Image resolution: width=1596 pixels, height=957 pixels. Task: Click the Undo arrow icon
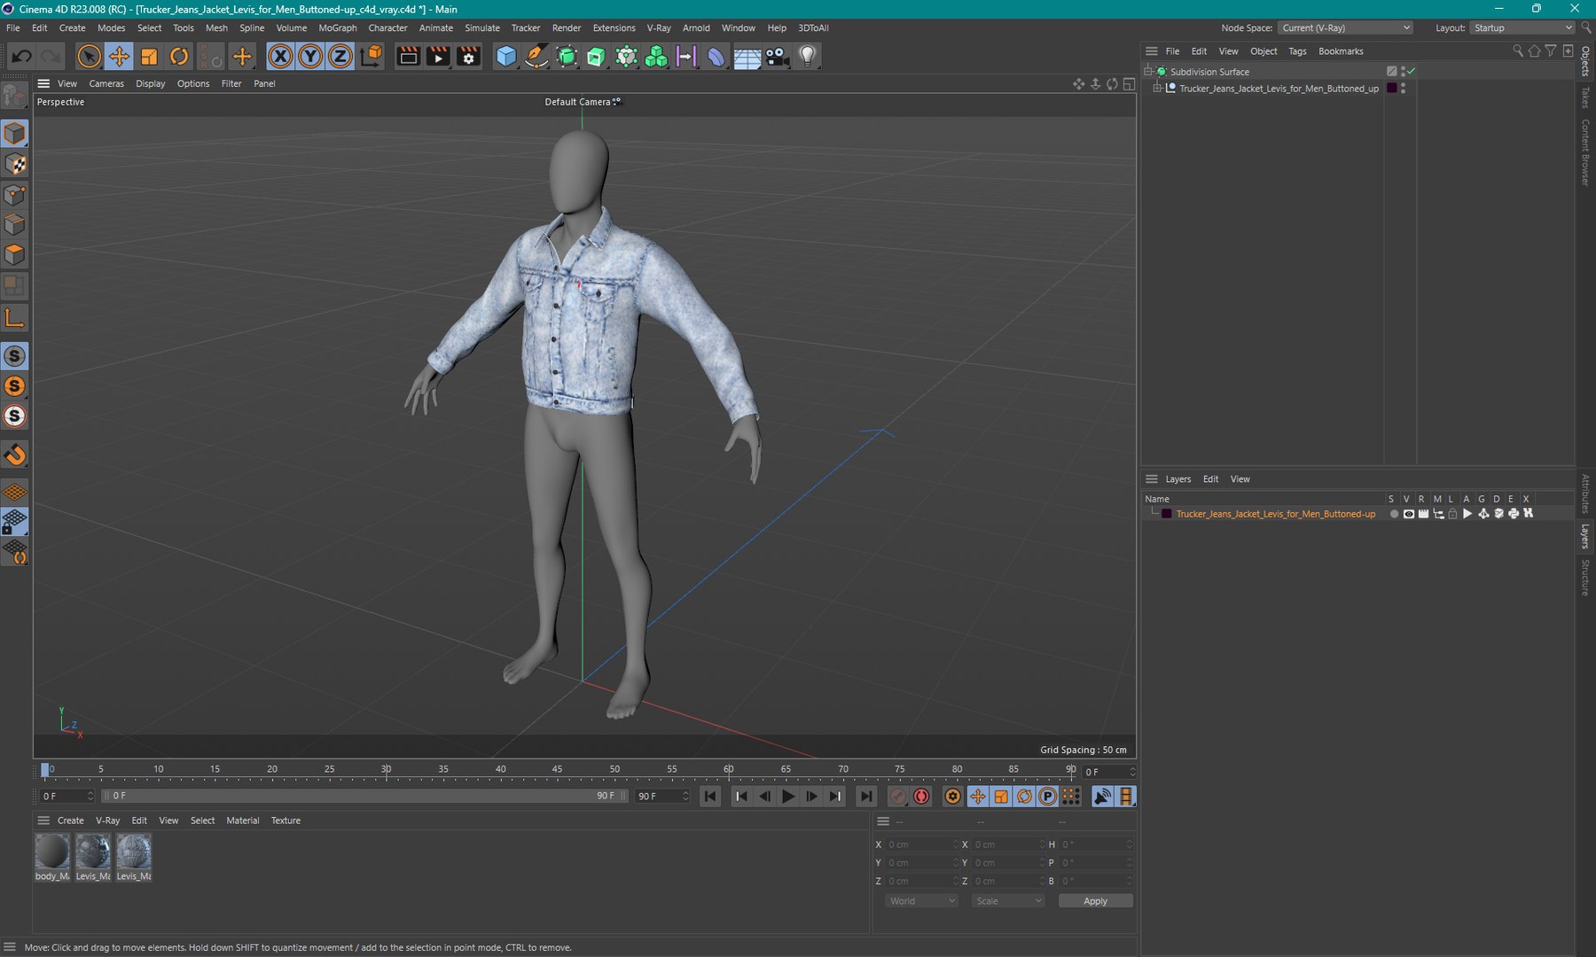[x=21, y=57]
